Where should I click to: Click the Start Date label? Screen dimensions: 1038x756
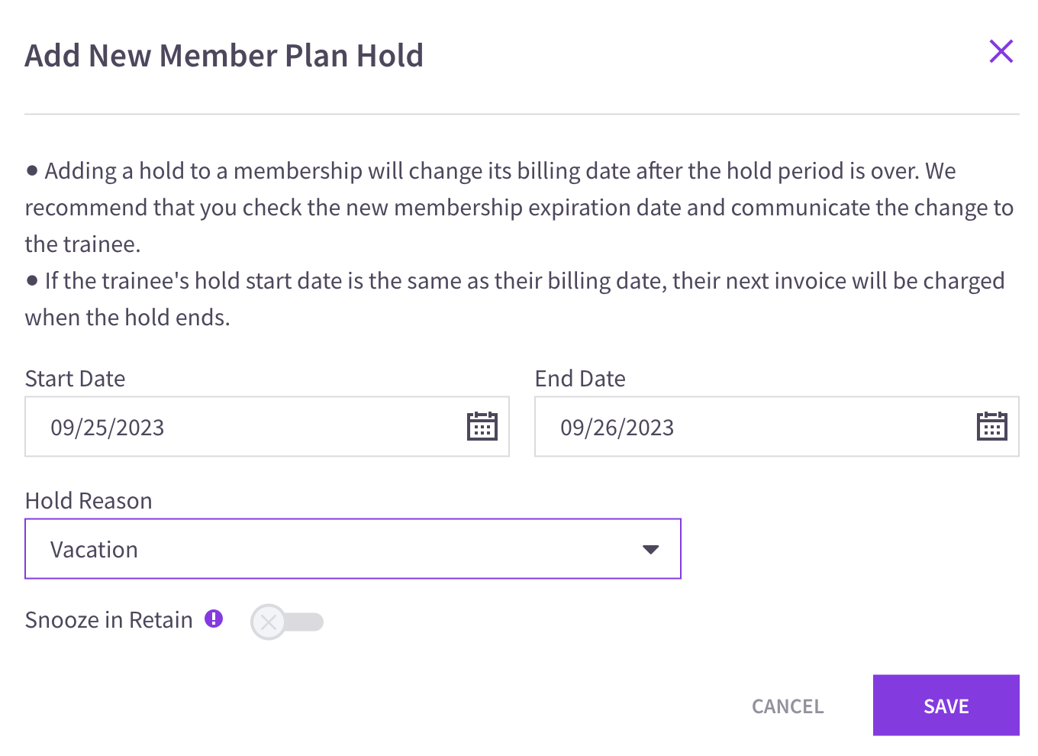(x=75, y=379)
